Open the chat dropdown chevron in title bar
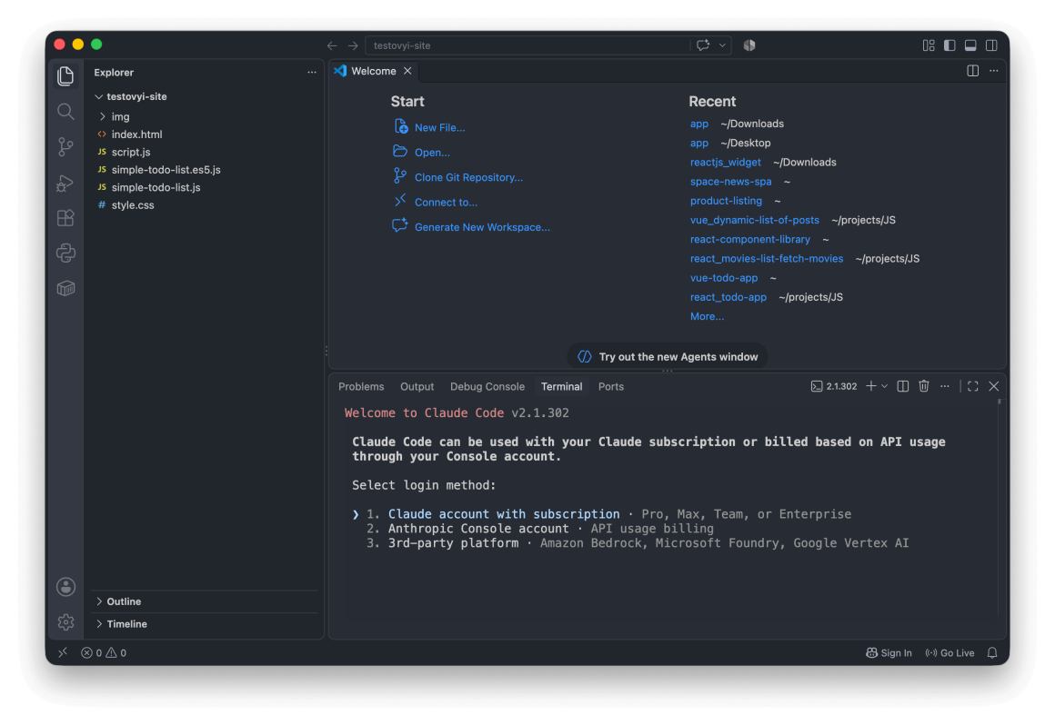This screenshot has width=1055, height=725. click(x=722, y=45)
